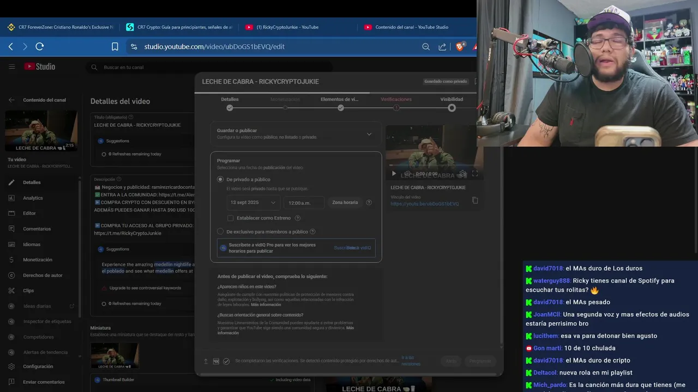
Task: Click the zoom magnifier in address bar
Action: (x=426, y=47)
